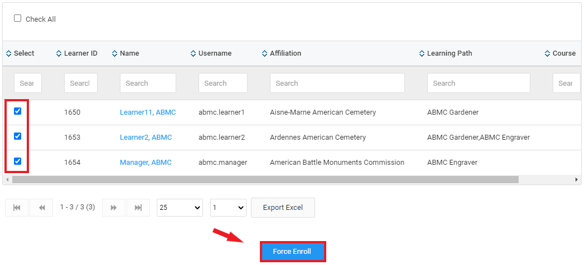Sort by Affiliation column icon
Image resolution: width=585 pixels, height=265 pixels.
tap(265, 53)
